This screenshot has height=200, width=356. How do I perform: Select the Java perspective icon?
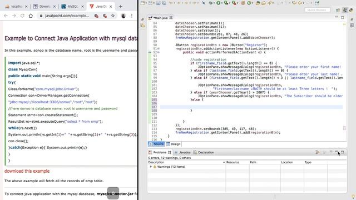point(345,10)
